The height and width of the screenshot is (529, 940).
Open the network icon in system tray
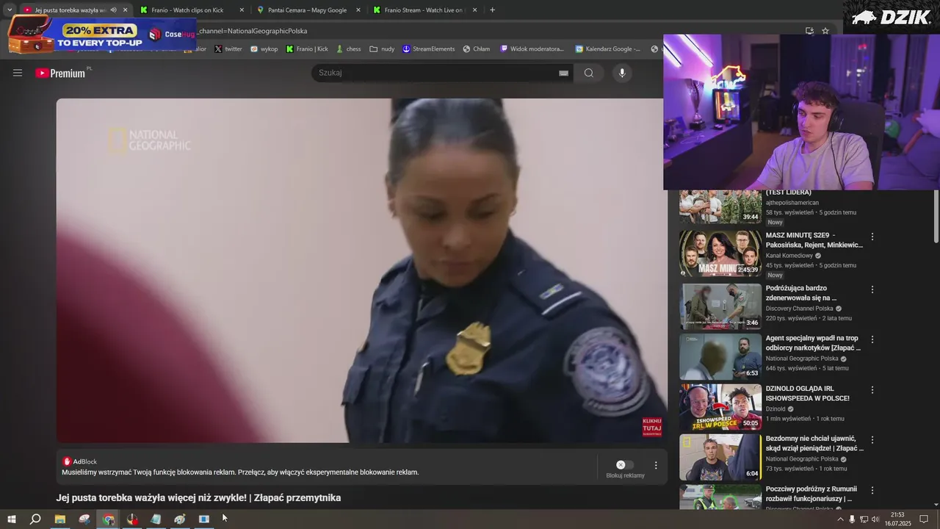864,519
